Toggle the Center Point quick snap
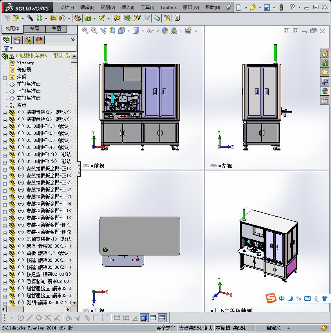The image size is (331, 333). 21,318
